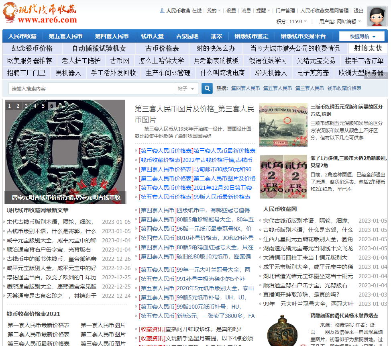The width and height of the screenshot is (391, 346).
Task: Click the 退出 logout link
Action: 358,11
